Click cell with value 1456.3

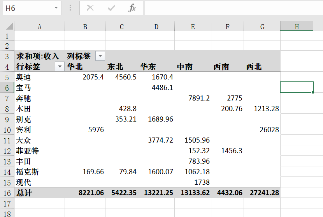pos(227,151)
